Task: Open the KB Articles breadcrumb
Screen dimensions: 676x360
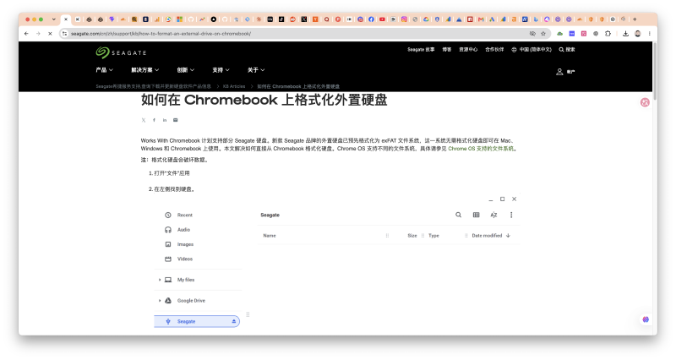Action: (234, 86)
